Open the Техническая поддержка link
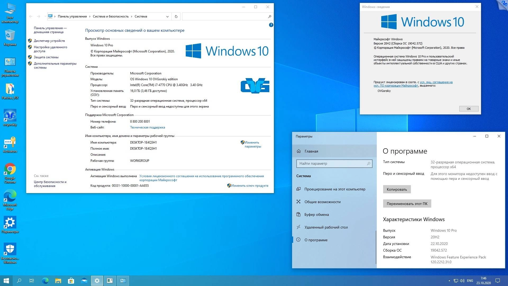 [147, 127]
